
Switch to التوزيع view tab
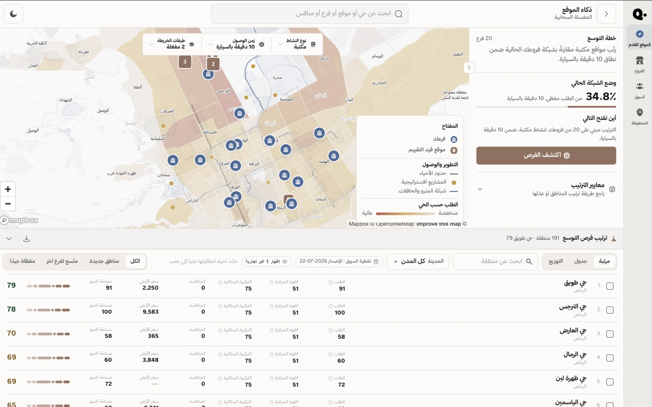click(x=556, y=261)
